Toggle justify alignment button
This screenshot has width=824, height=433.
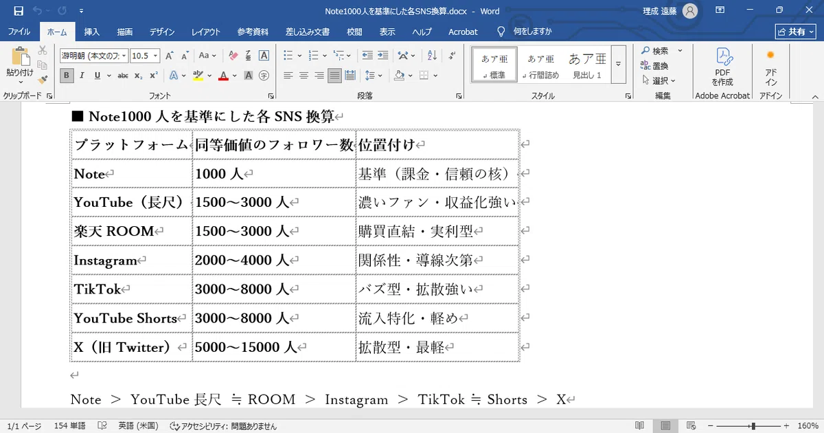(x=334, y=76)
